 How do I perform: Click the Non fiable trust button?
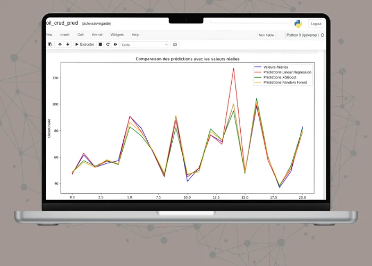tap(266, 35)
